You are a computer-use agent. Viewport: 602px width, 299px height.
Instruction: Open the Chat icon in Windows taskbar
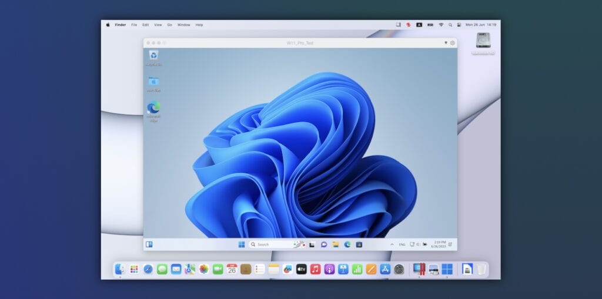[x=323, y=244]
